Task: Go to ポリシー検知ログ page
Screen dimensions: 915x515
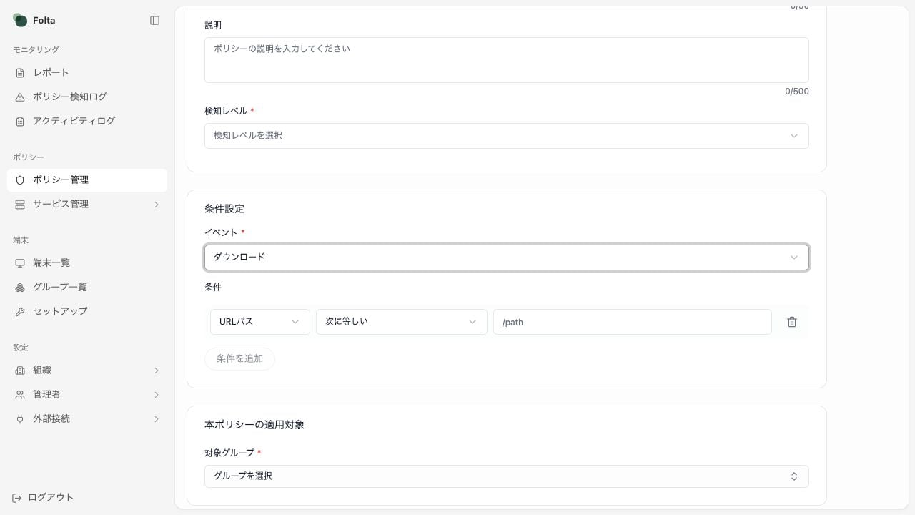Action: click(87, 97)
